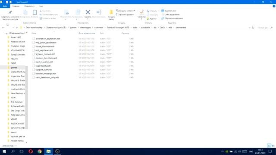
Task: Click the Back navigation arrow
Action: coord(3,28)
